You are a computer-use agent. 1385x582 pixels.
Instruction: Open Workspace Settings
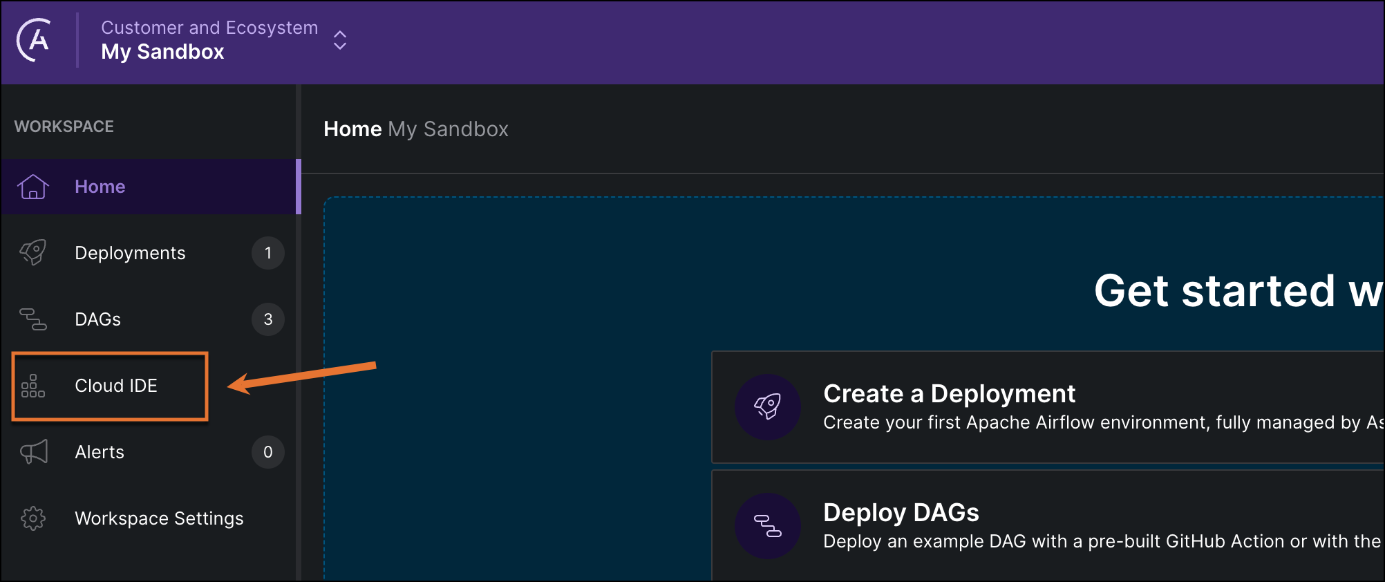click(159, 518)
